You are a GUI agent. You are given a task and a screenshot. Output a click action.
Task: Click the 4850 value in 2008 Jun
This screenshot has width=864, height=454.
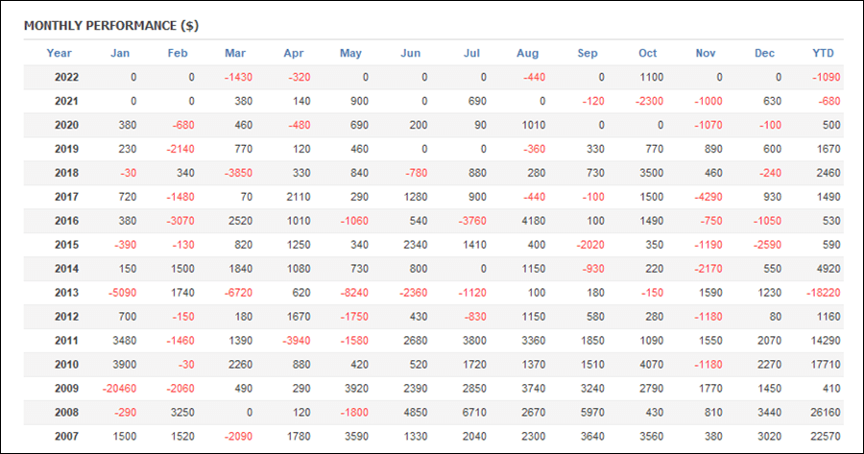(416, 413)
